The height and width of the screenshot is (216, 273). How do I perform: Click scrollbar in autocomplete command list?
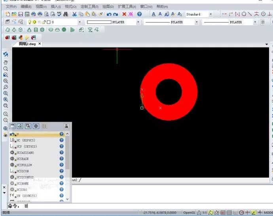(x=67, y=153)
